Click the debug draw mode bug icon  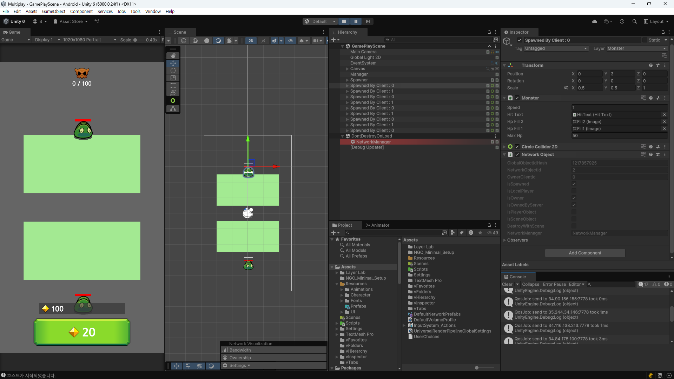[229, 41]
